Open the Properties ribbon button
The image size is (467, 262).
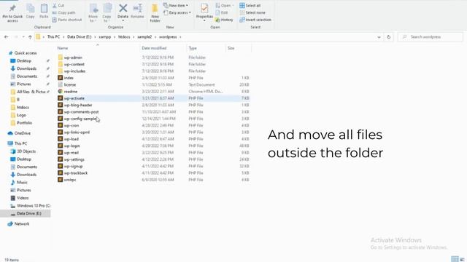[204, 12]
